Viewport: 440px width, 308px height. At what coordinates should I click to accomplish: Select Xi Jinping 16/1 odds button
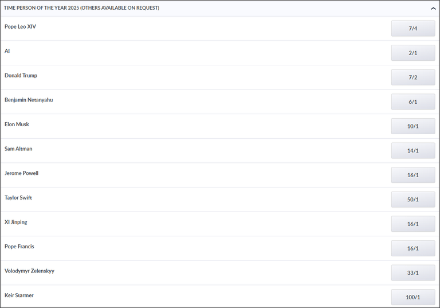413,224
